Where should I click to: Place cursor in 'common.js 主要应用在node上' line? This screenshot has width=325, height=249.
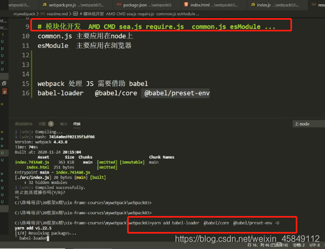pyautogui.click(x=85, y=36)
